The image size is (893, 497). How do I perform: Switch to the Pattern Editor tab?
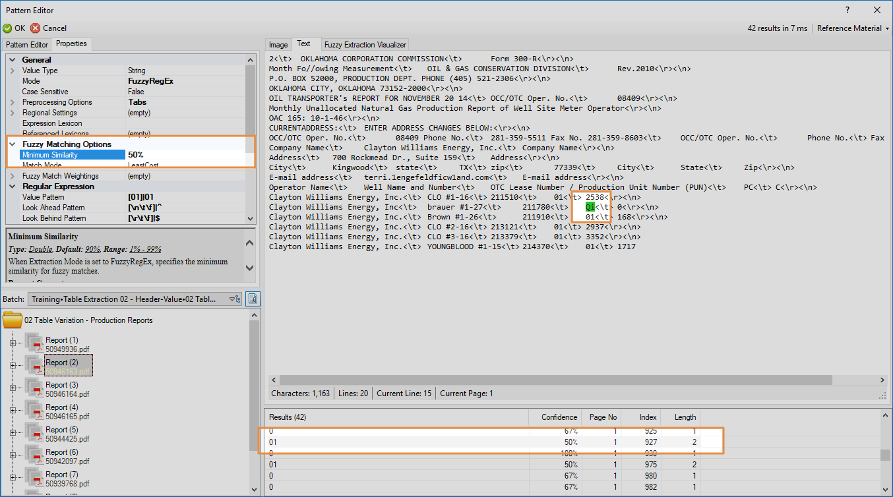point(27,44)
